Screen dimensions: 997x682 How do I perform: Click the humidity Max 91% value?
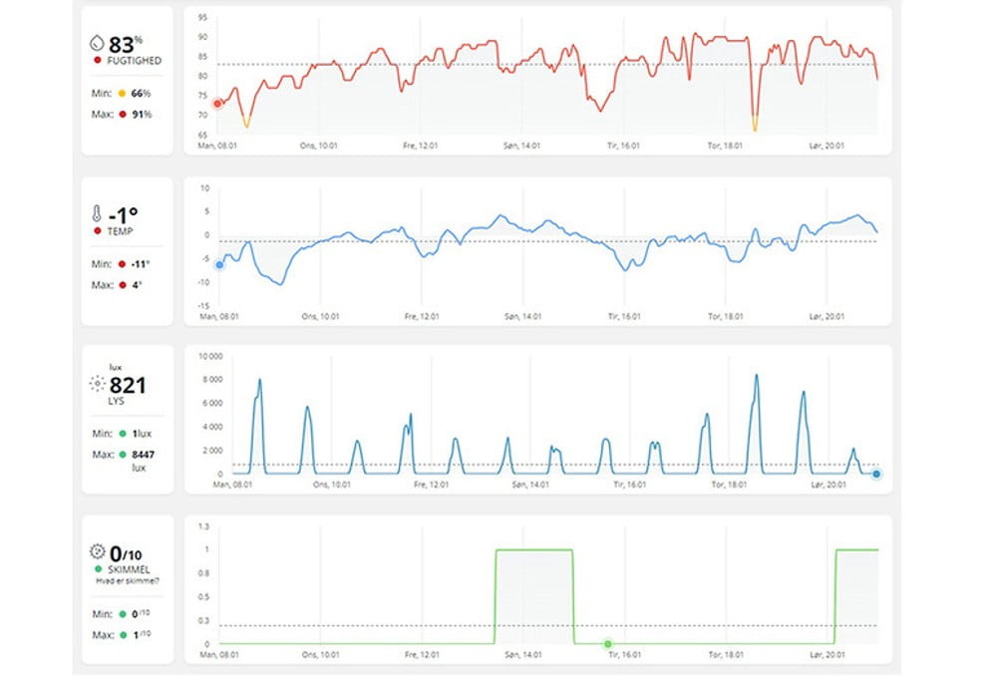coord(141,114)
